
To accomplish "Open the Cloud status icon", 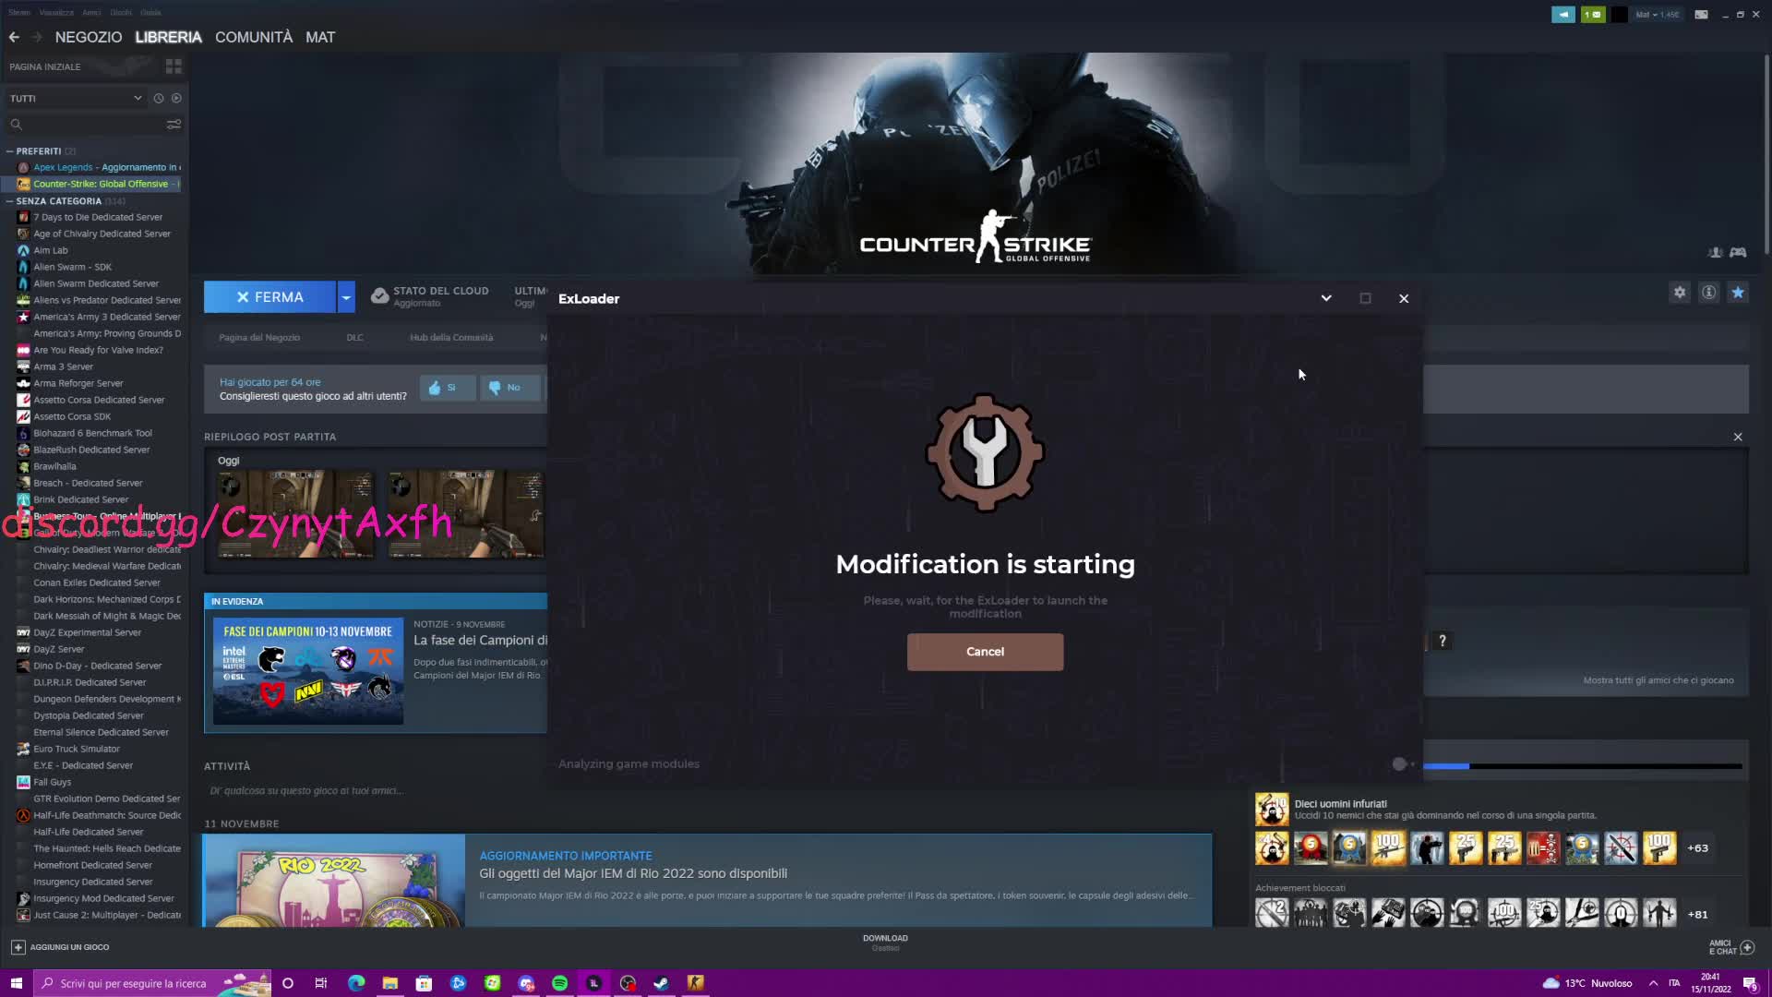I will pos(379,295).
